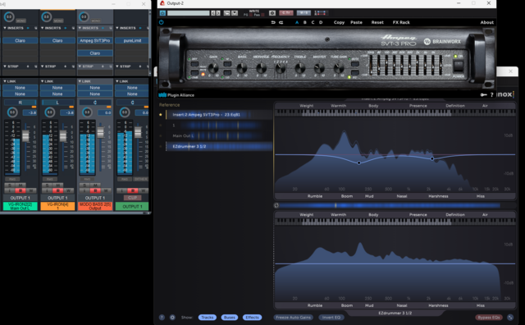This screenshot has height=325, width=525.
Task: Open the Plugin Alliance key license icon
Action: (x=483, y=95)
